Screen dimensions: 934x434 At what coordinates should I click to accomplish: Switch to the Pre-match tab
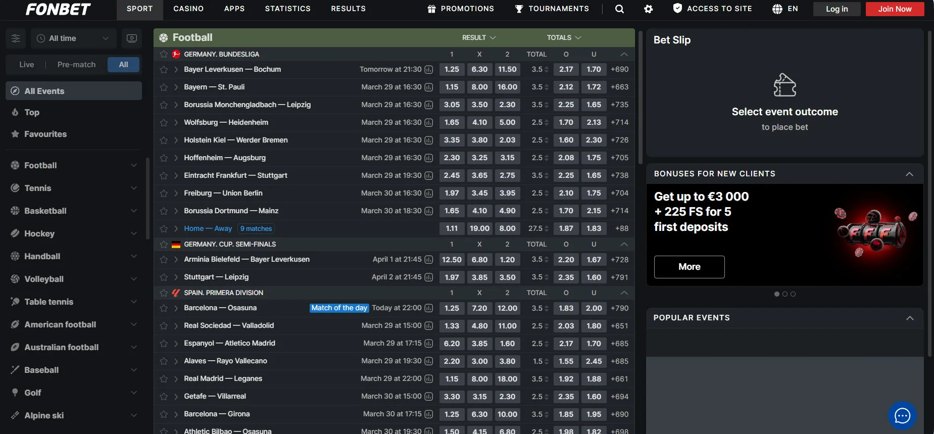(x=76, y=65)
